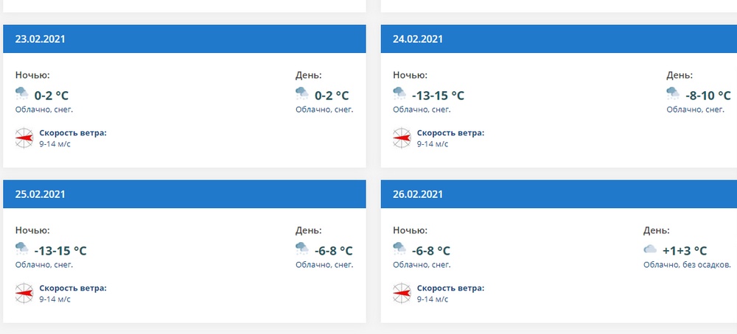Viewport: 737px width, 334px height.
Task: Click the cloudy no-precipitation icon for 26.02.2021 day
Action: pos(650,250)
